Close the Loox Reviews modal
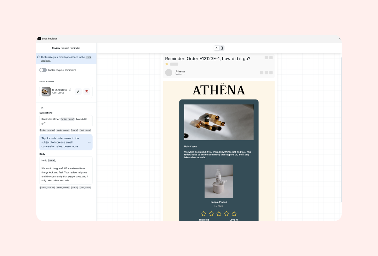378x256 pixels. pos(340,39)
